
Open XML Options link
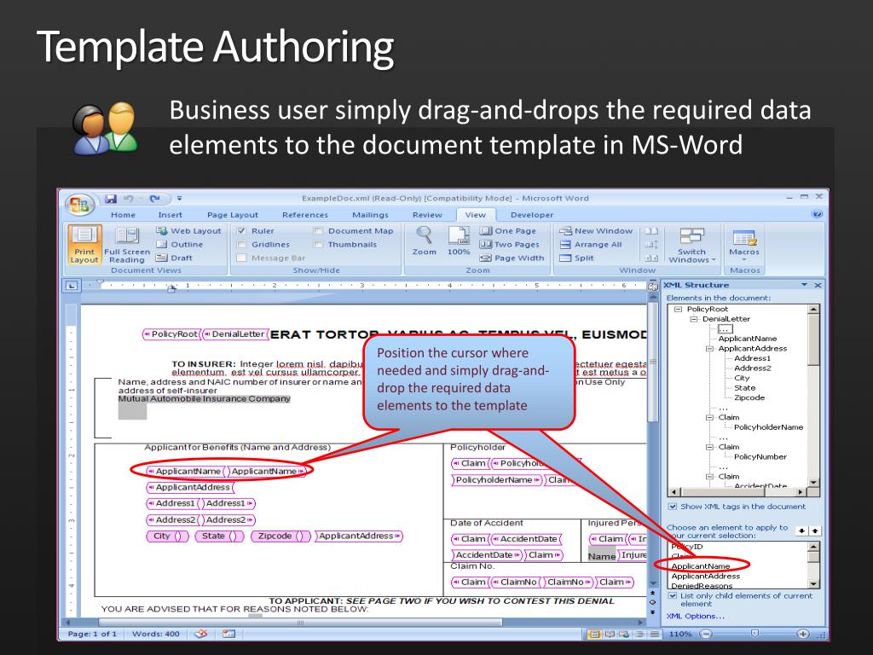tap(696, 616)
